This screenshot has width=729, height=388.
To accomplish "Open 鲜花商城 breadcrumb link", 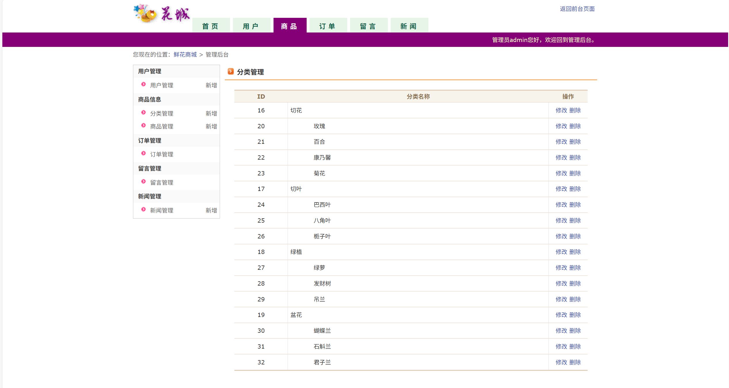I will pos(185,55).
